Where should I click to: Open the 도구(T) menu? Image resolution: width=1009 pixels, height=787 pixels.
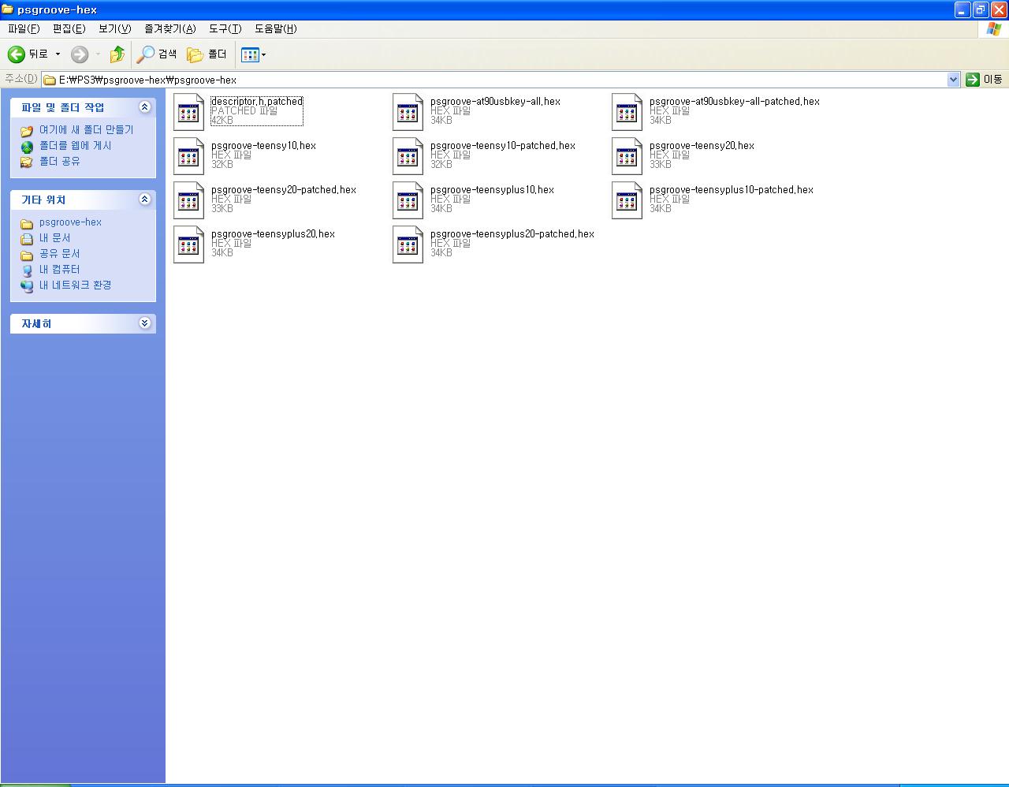pyautogui.click(x=225, y=29)
